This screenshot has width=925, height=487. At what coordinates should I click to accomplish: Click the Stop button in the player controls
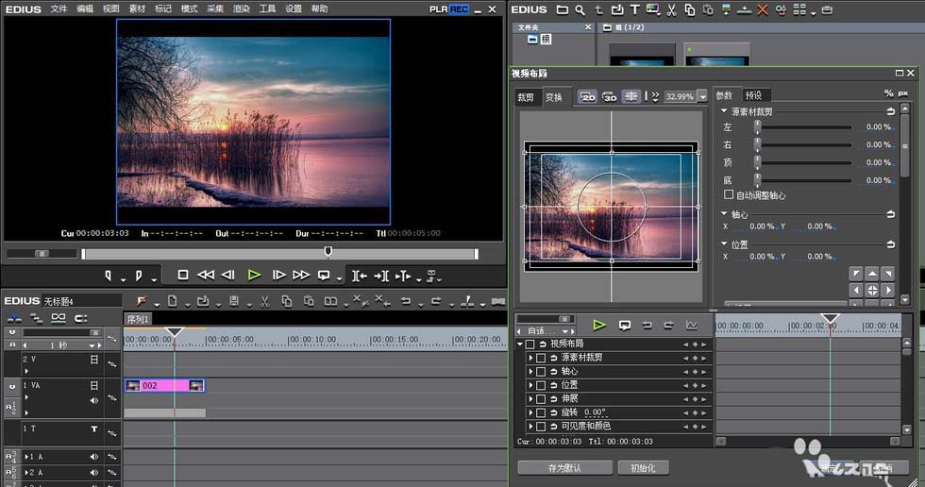coord(183,275)
